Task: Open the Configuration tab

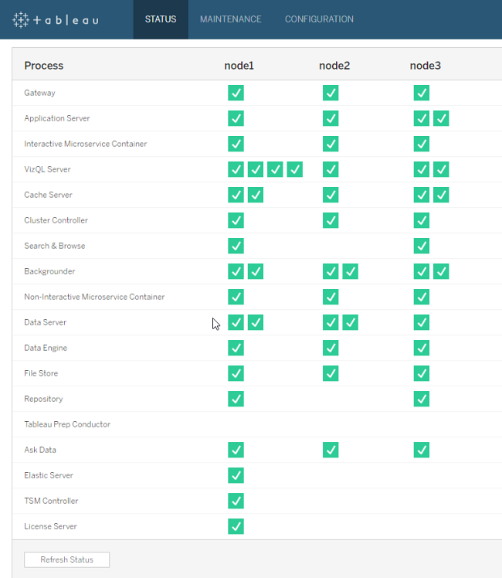Action: point(319,19)
